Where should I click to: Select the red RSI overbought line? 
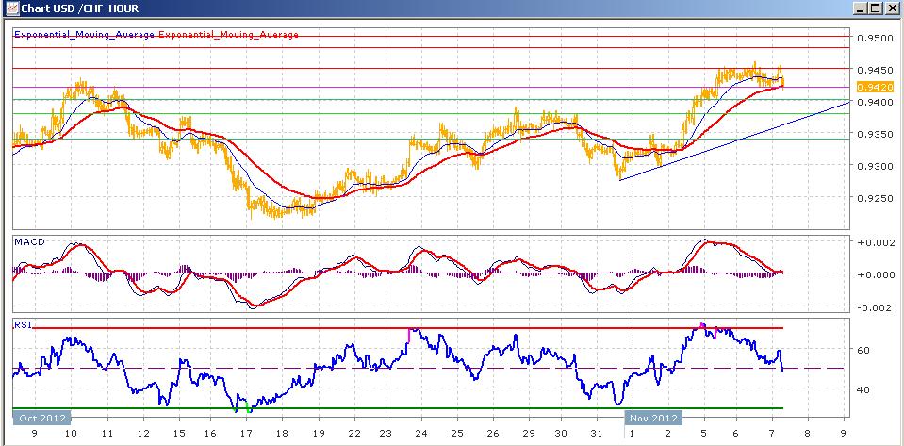click(x=409, y=328)
